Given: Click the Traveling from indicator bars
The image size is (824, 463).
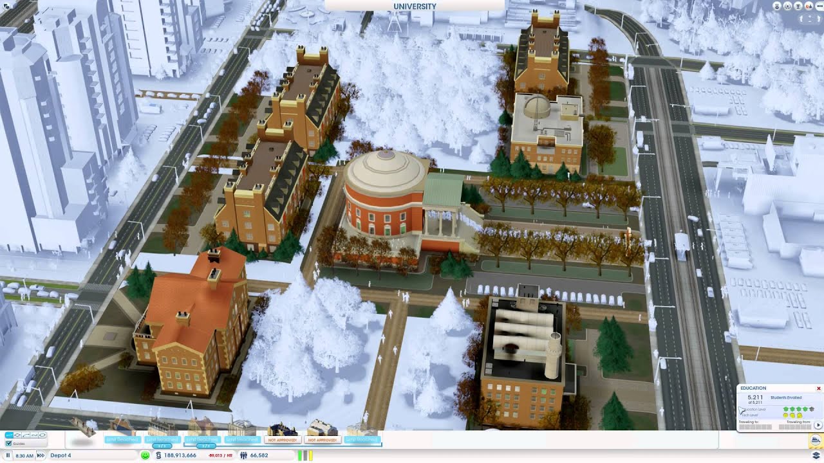Looking at the screenshot, I should pos(795,427).
